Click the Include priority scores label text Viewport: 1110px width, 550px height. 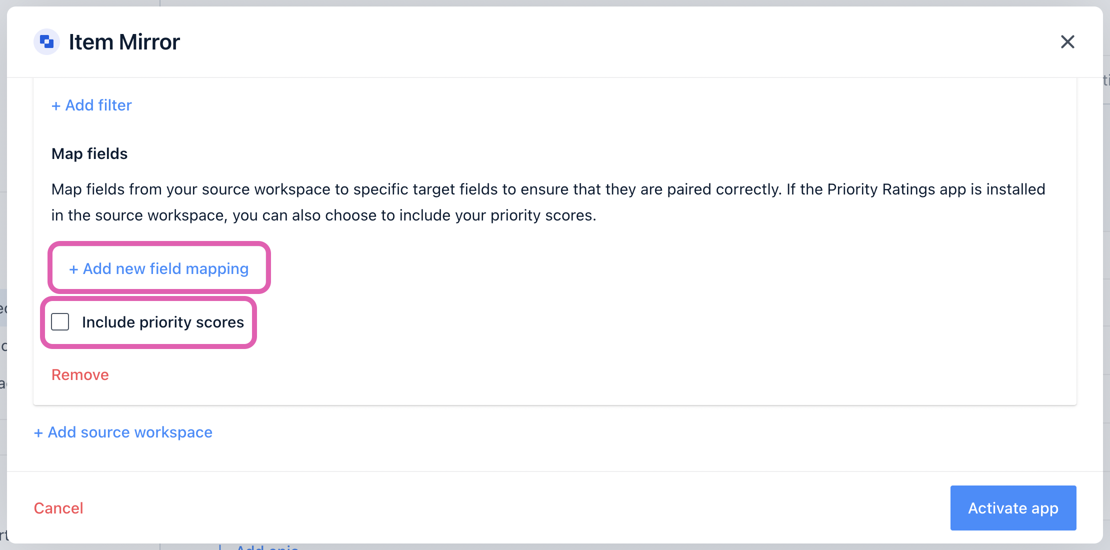(163, 322)
